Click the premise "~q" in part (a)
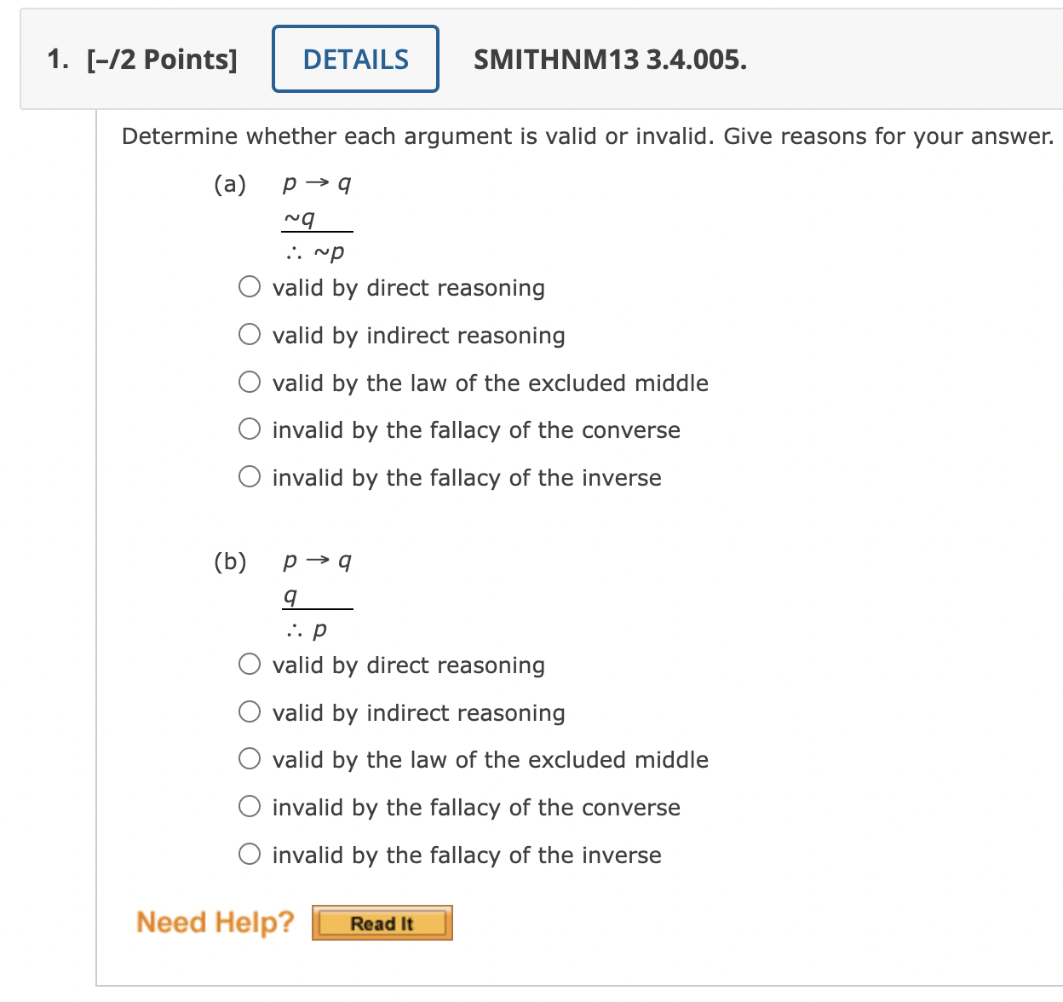The height and width of the screenshot is (1002, 1063). tap(298, 218)
